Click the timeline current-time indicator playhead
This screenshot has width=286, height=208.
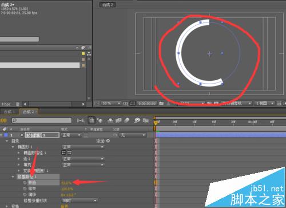click(x=156, y=122)
